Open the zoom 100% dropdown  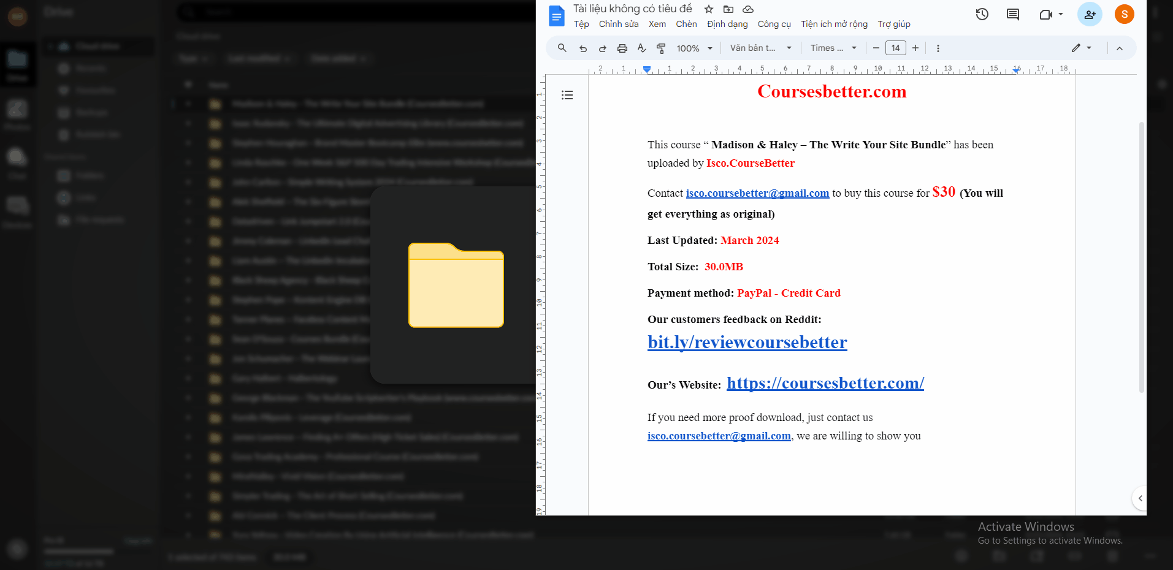pyautogui.click(x=695, y=48)
